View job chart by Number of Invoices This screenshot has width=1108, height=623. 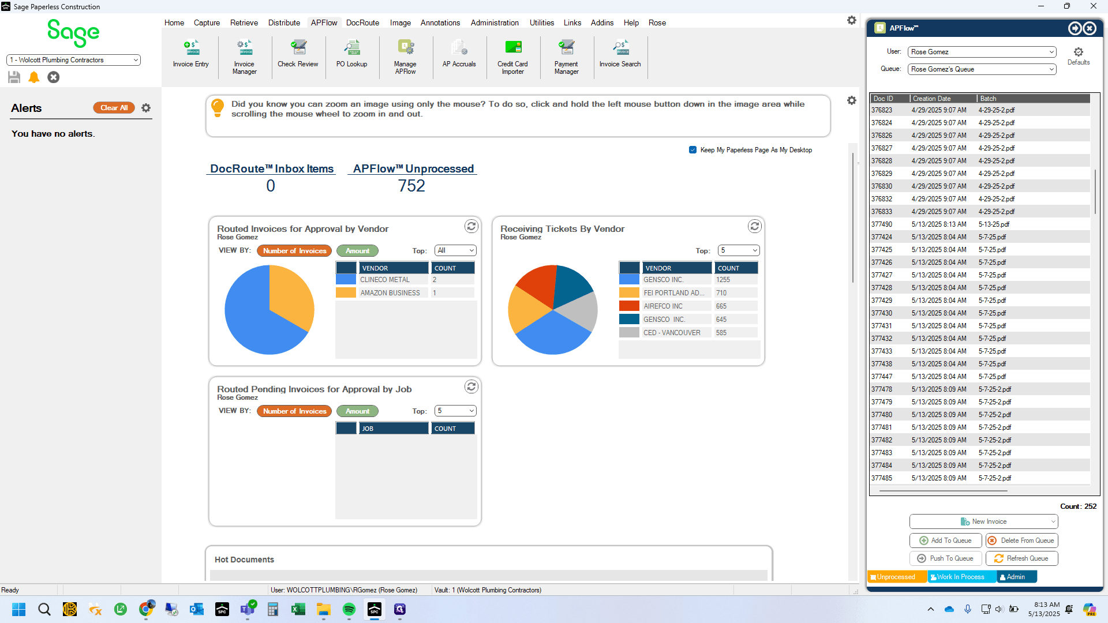coord(295,411)
